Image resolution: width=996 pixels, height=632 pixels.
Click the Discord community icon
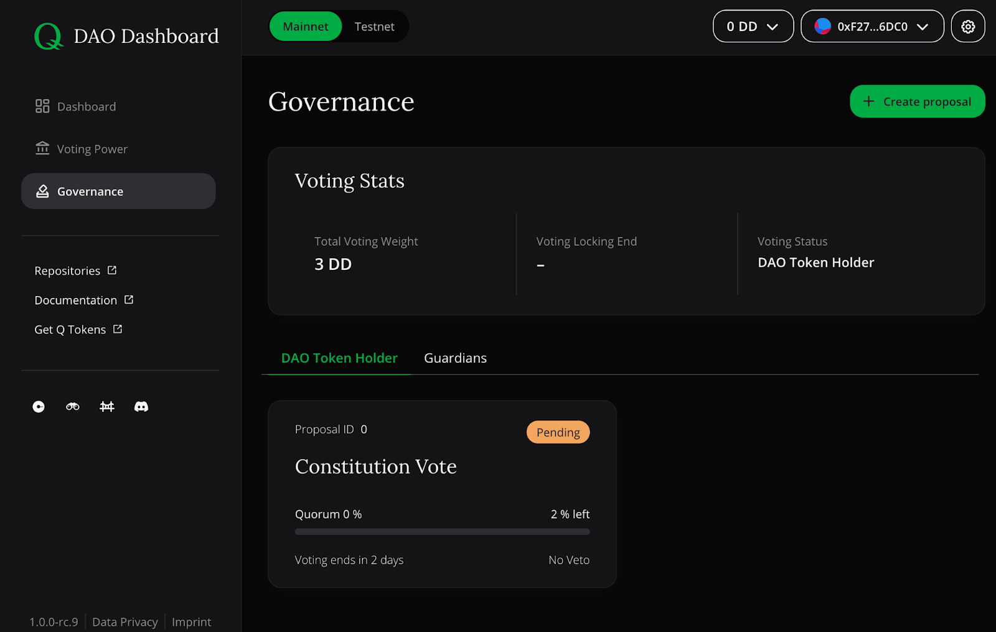click(x=141, y=406)
